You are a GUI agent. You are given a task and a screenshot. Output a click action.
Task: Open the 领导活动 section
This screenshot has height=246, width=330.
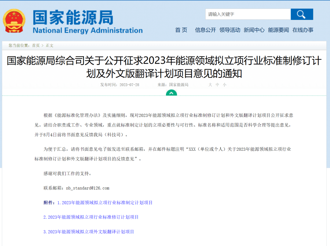230,30
